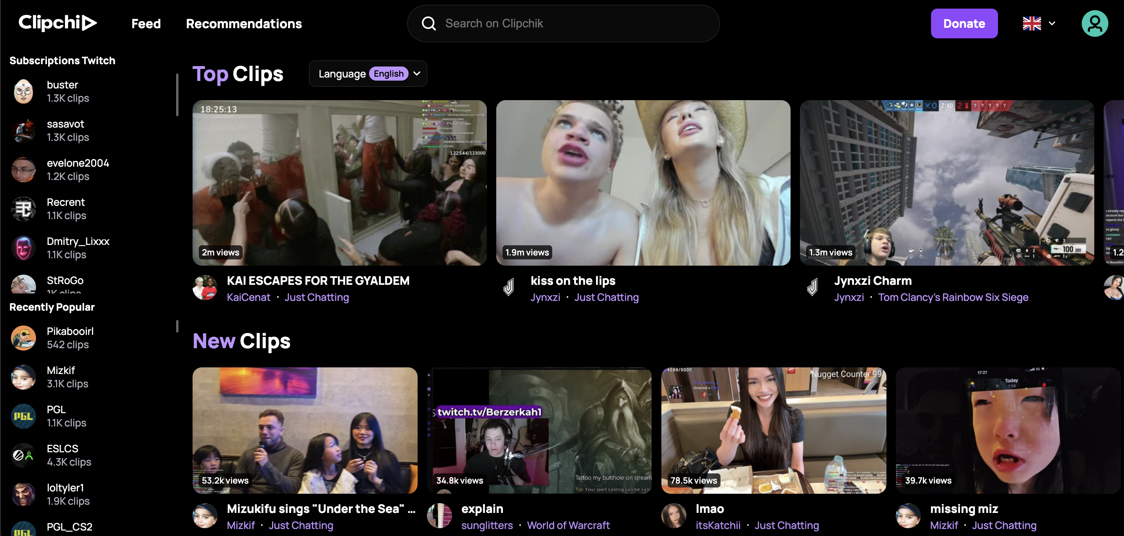
Task: Click the lmao clip title
Action: click(710, 509)
